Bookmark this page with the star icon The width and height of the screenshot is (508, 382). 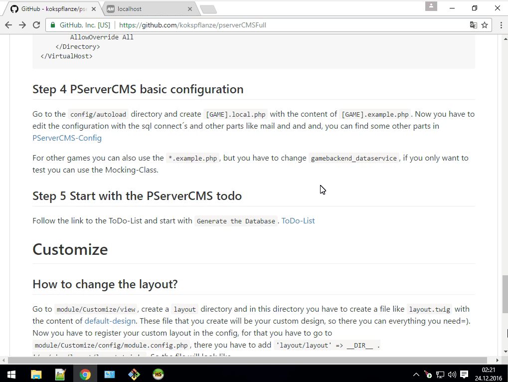(484, 25)
